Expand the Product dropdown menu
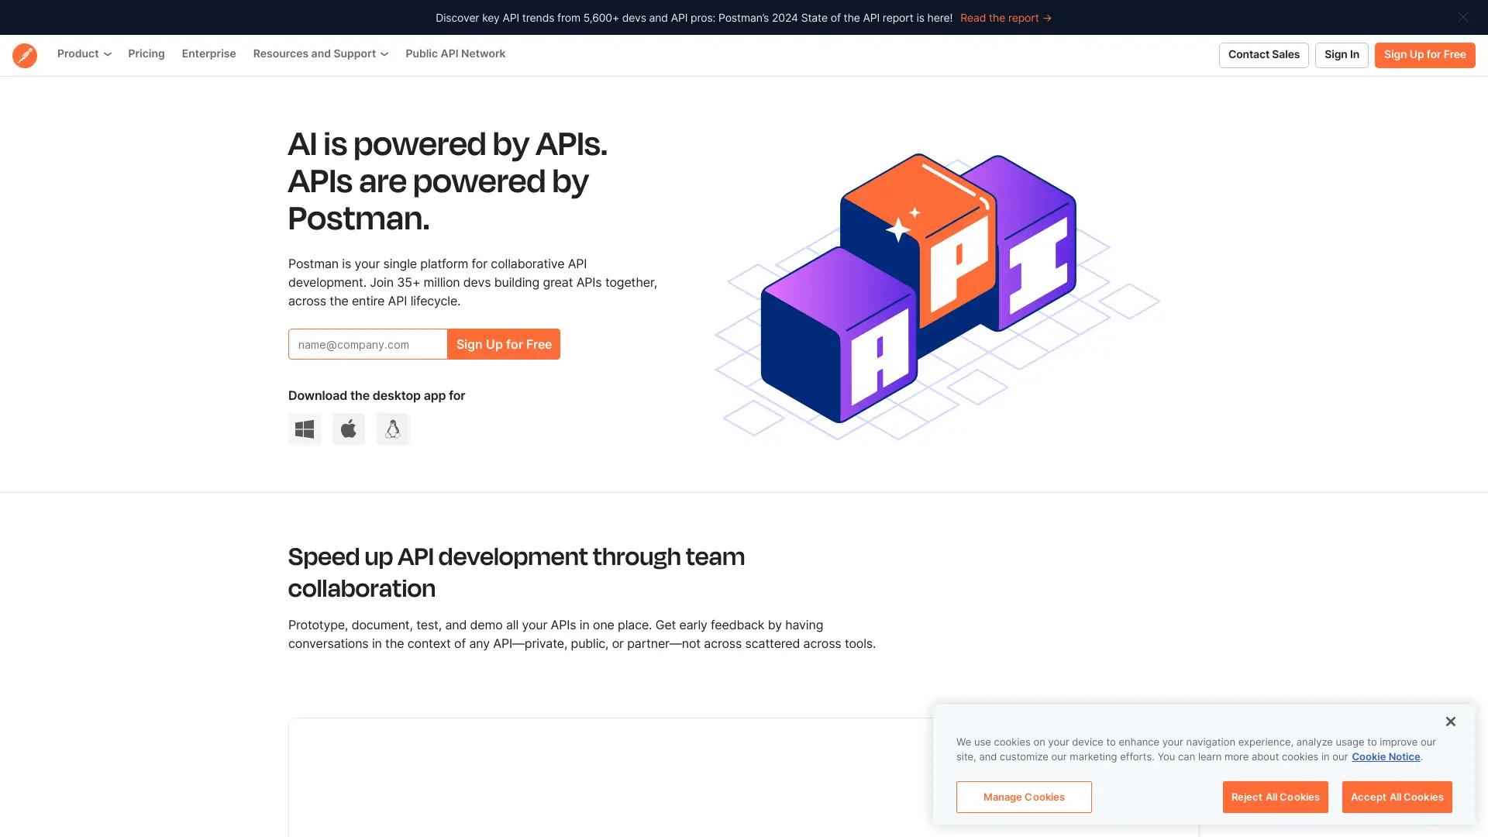The image size is (1488, 837). coord(84,54)
